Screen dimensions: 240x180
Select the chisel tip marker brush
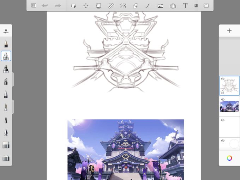pyautogui.click(x=6, y=82)
